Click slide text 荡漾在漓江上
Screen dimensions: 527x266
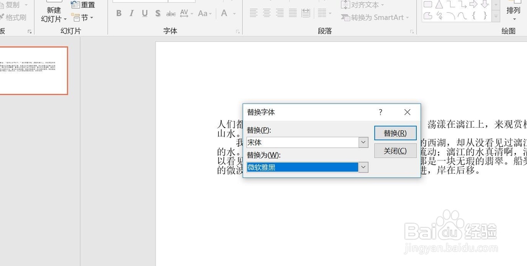click(x=455, y=124)
